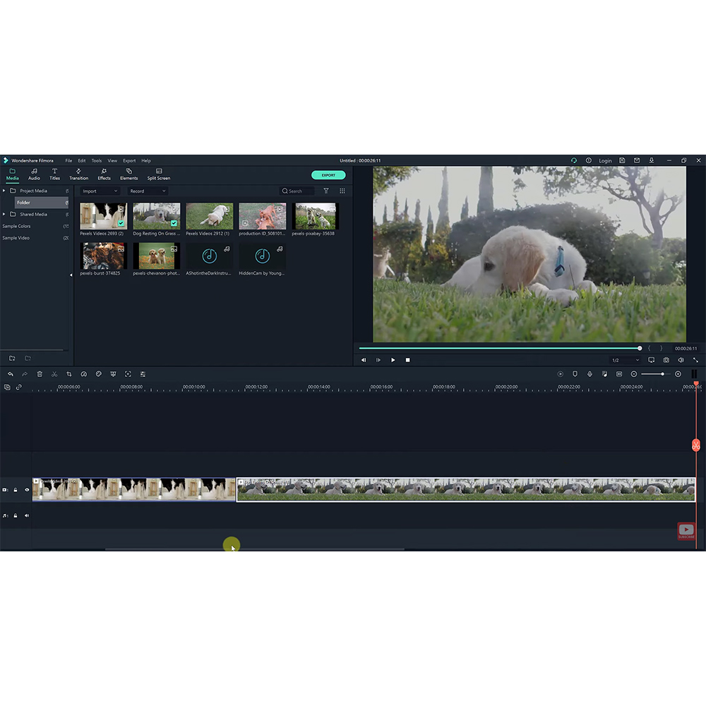Select the first clip on the video track

pos(133,489)
